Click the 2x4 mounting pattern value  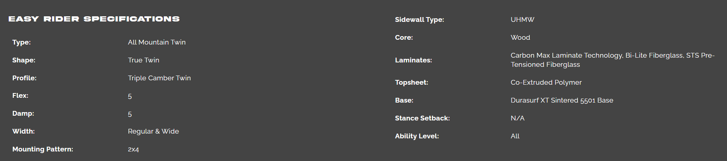133,149
